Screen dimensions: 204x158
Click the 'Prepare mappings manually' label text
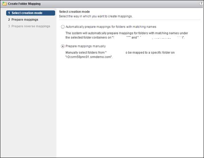click(86, 46)
